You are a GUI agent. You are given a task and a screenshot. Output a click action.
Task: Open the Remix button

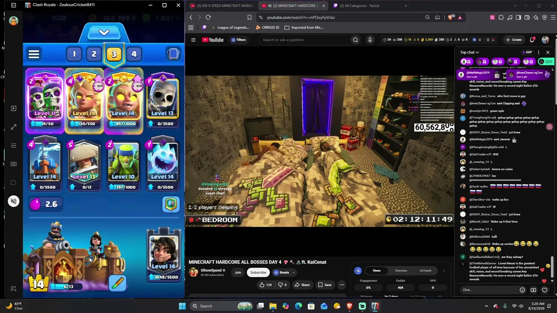coord(282,273)
